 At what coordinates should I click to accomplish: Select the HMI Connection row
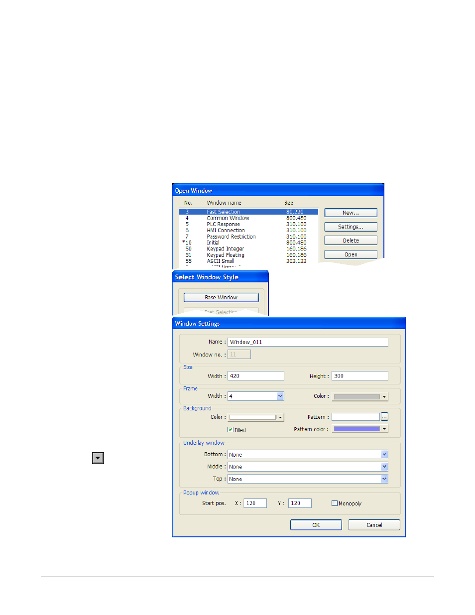point(248,230)
